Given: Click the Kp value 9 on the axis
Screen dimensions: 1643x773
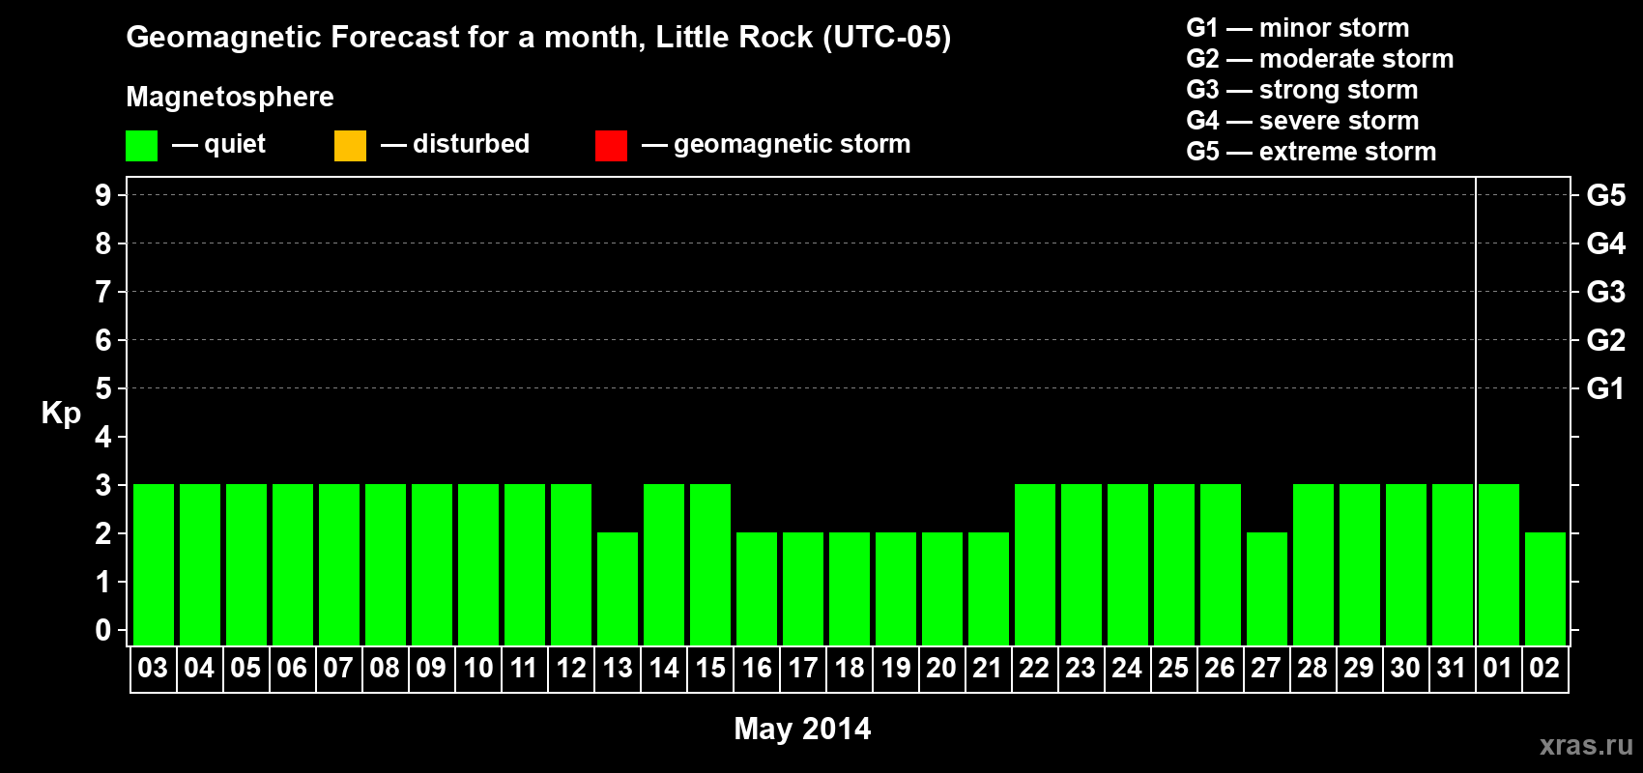Looking at the screenshot, I should 103,195.
